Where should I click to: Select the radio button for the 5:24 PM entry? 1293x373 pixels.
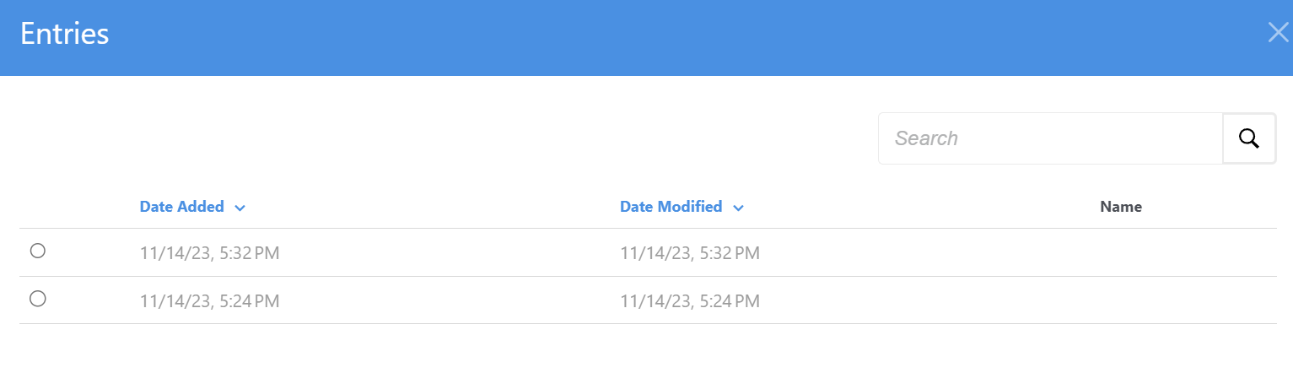point(37,299)
